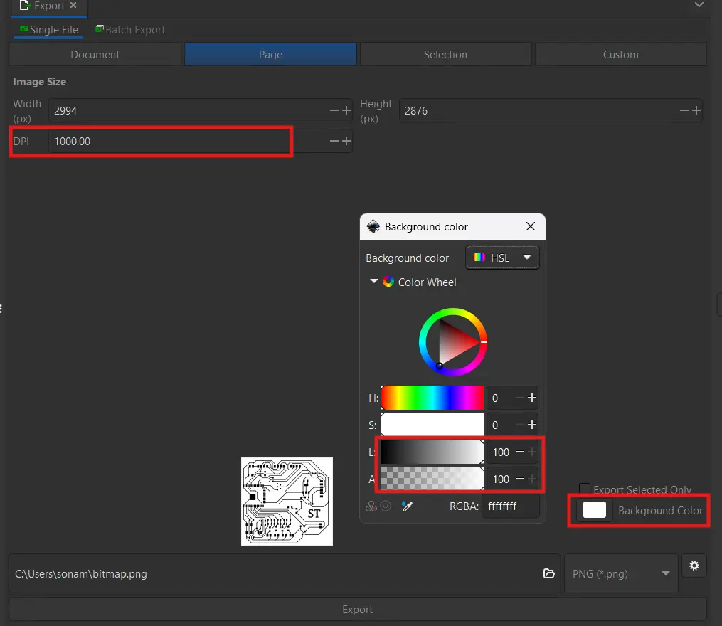The image size is (722, 626).
Task: Close the Export panel tab
Action: (73, 6)
